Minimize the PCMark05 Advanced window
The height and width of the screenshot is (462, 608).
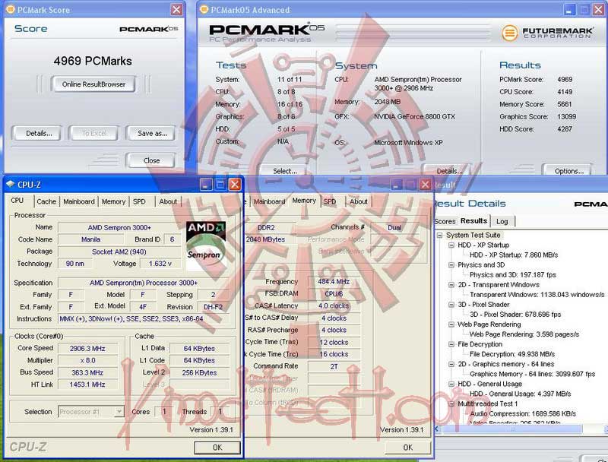click(569, 10)
